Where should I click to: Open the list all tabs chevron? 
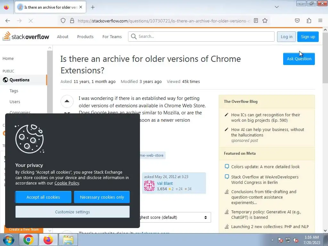pyautogui.click(x=277, y=7)
